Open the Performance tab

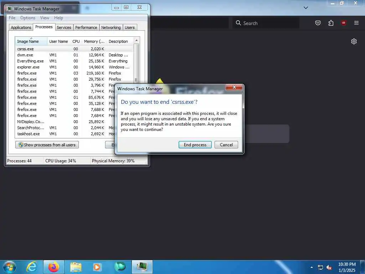86,27
